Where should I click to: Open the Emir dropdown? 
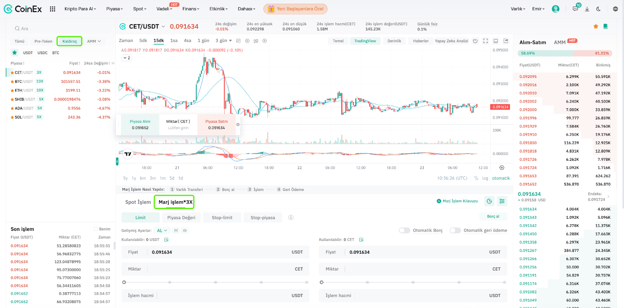(538, 9)
